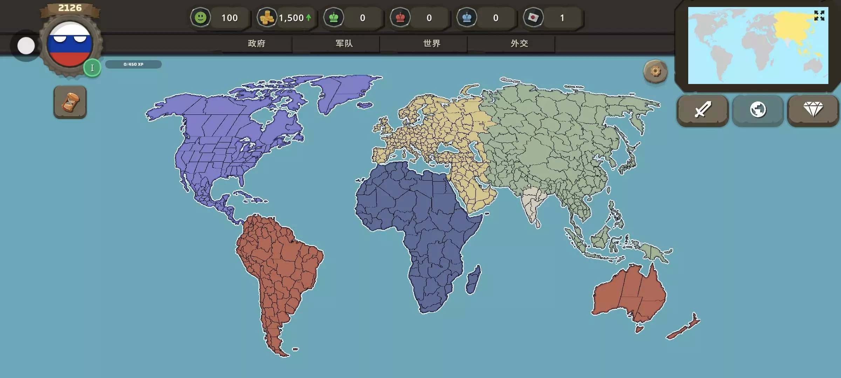Click the blue crown counter icon
This screenshot has width=841, height=378.
467,17
